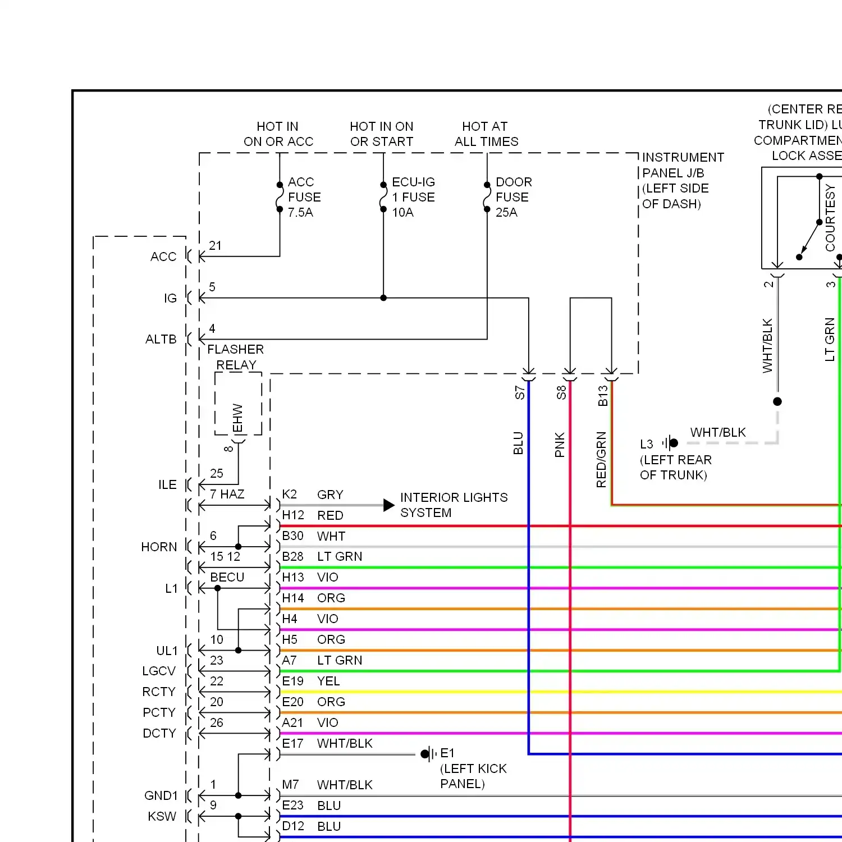
Task: Click the LGCV terminal label
Action: (159, 671)
